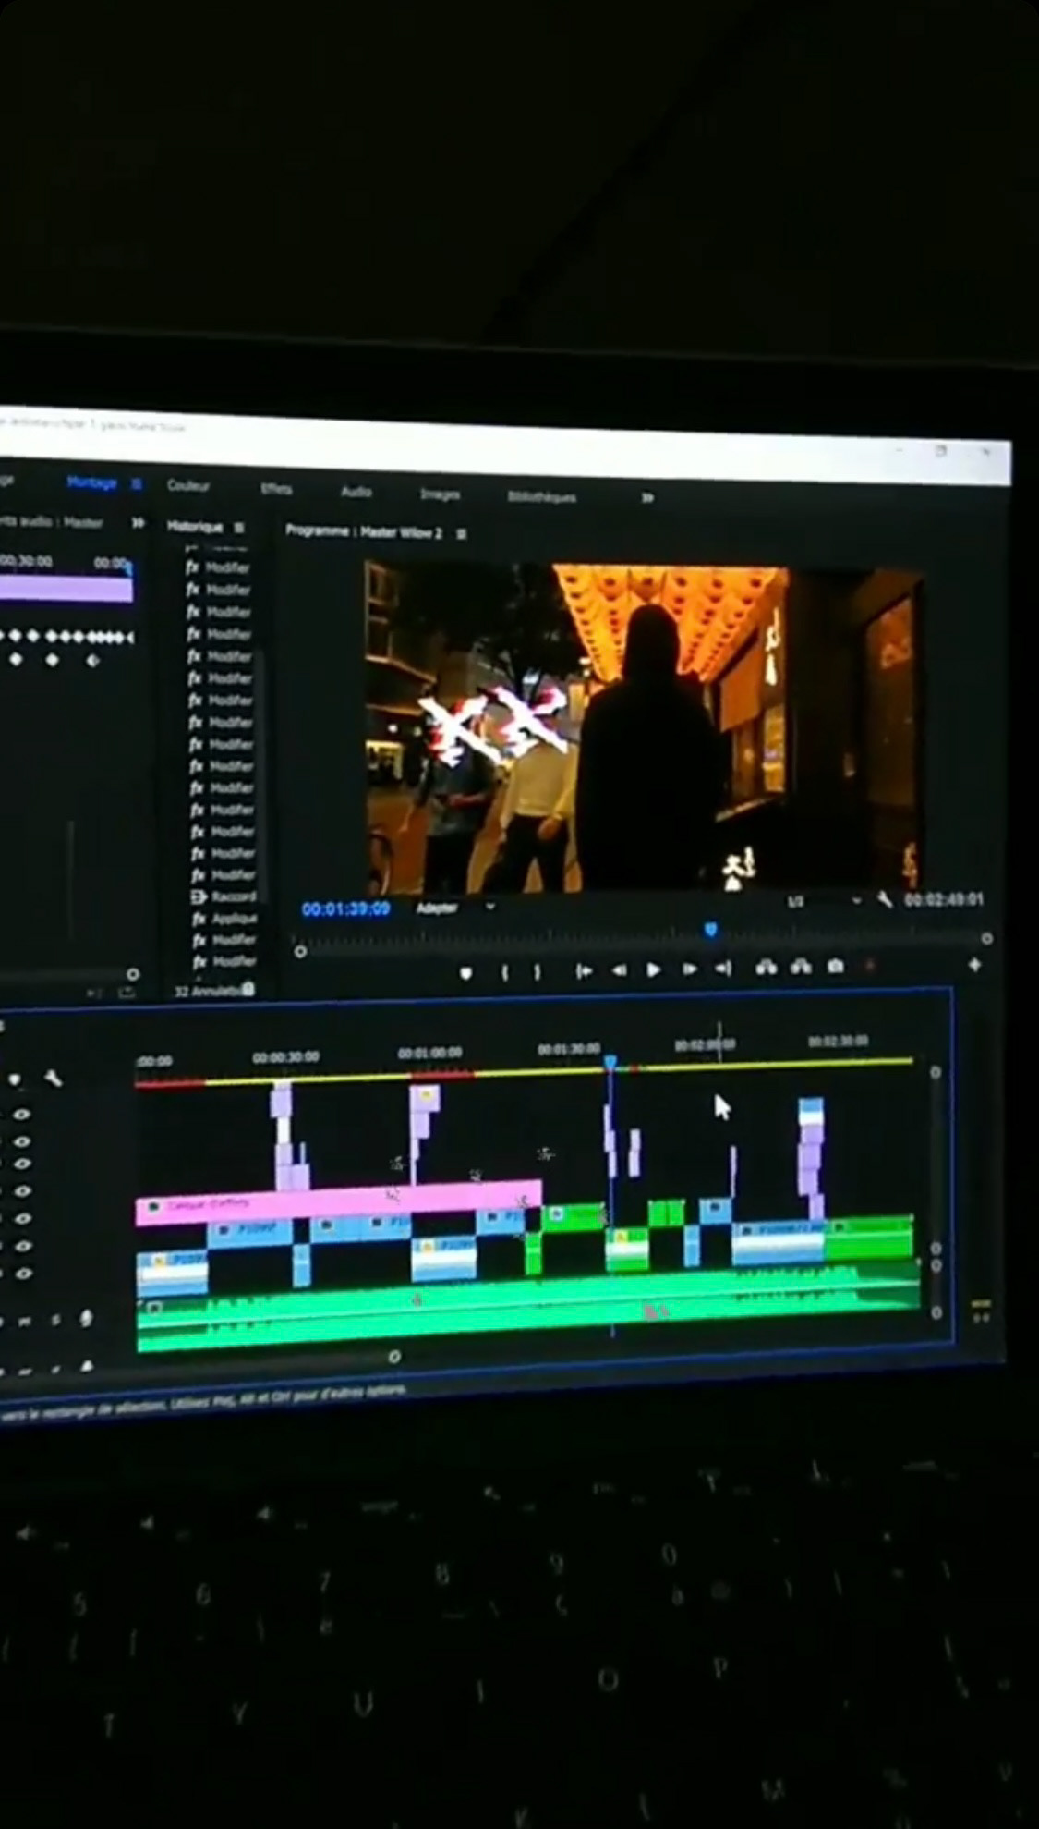Toggle the bottommost video track eye
This screenshot has height=1829, width=1039.
click(x=23, y=1274)
